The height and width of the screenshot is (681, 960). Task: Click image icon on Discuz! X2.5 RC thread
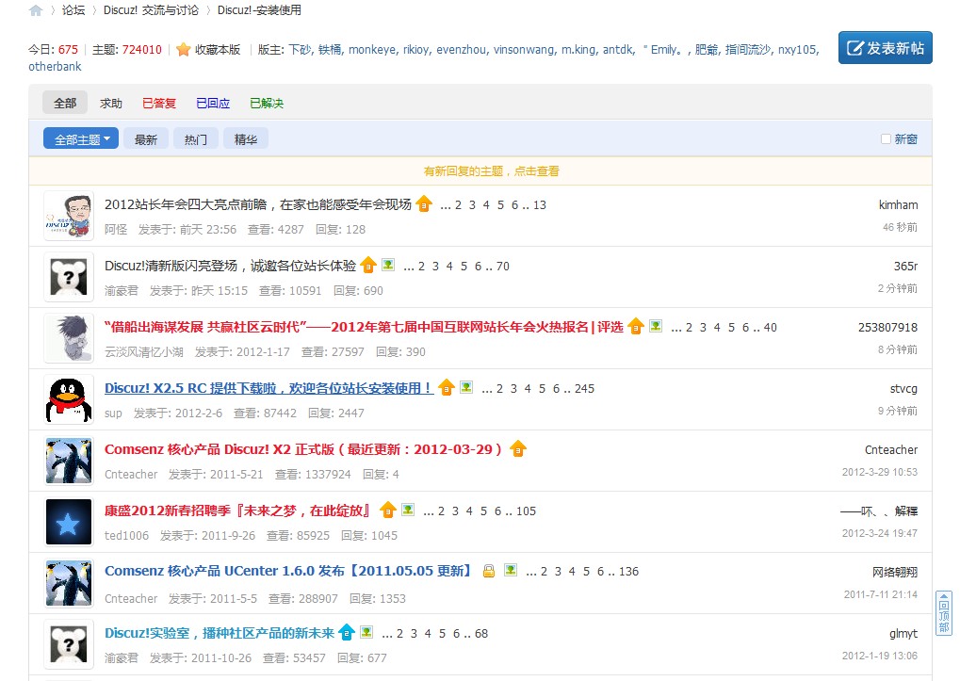tap(466, 387)
